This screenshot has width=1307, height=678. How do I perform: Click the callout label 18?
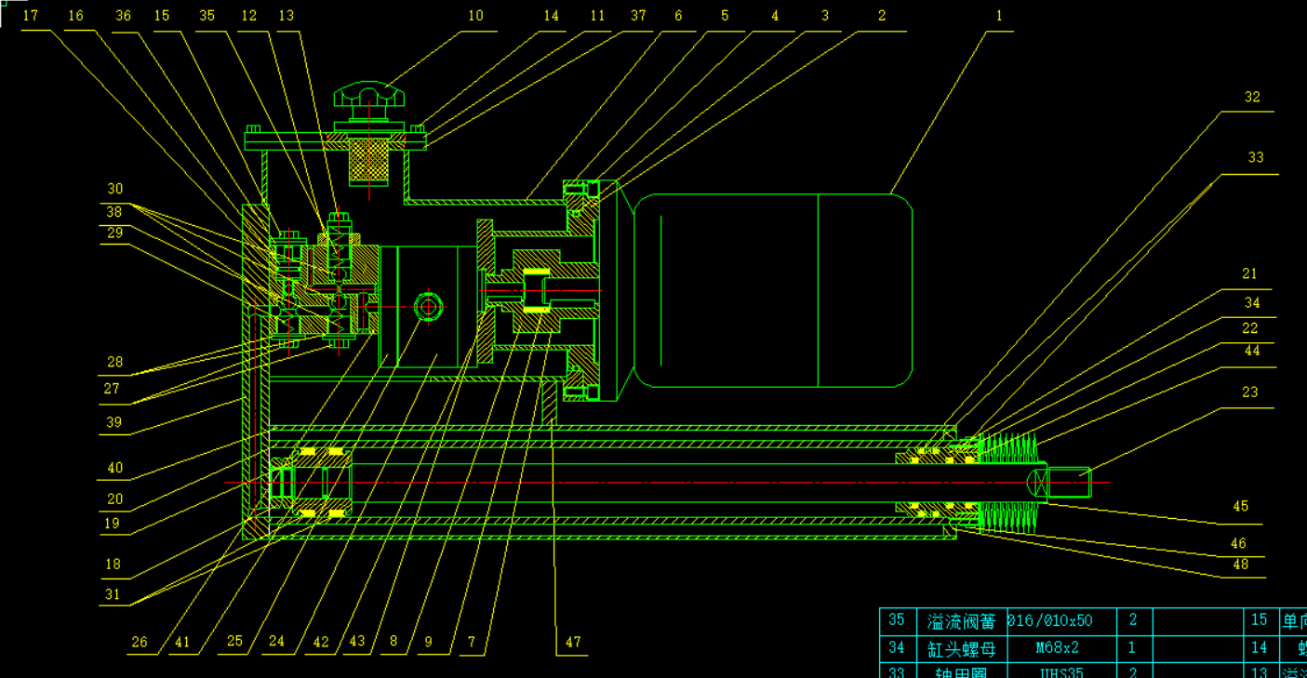pyautogui.click(x=113, y=565)
